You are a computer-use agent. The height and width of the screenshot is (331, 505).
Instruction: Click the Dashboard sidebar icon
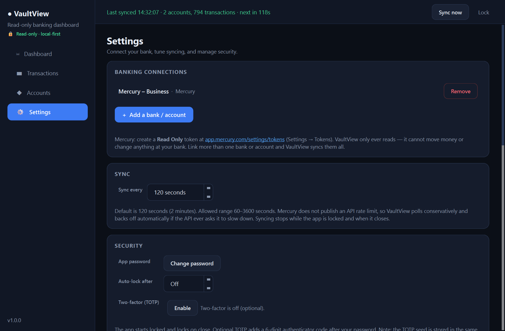click(x=18, y=54)
